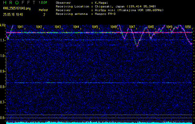Click the file name KN9_2505161040.png
The image size is (195, 124).
pyautogui.click(x=17, y=9)
